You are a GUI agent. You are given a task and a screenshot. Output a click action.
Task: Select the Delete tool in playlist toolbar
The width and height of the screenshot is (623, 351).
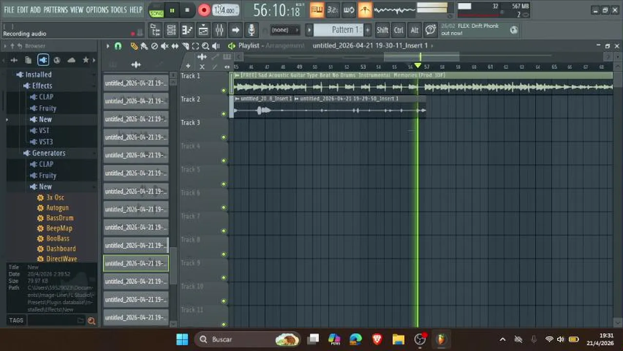155,46
